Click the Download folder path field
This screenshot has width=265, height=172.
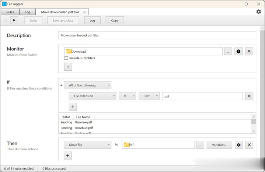click(x=143, y=51)
